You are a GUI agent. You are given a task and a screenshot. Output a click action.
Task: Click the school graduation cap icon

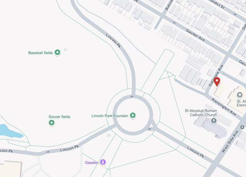point(239,95)
